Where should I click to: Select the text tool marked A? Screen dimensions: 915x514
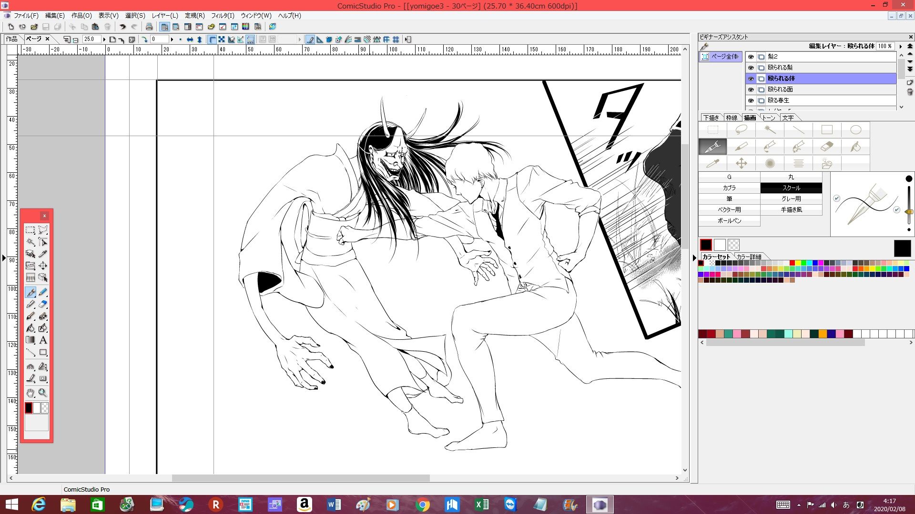[x=43, y=340]
